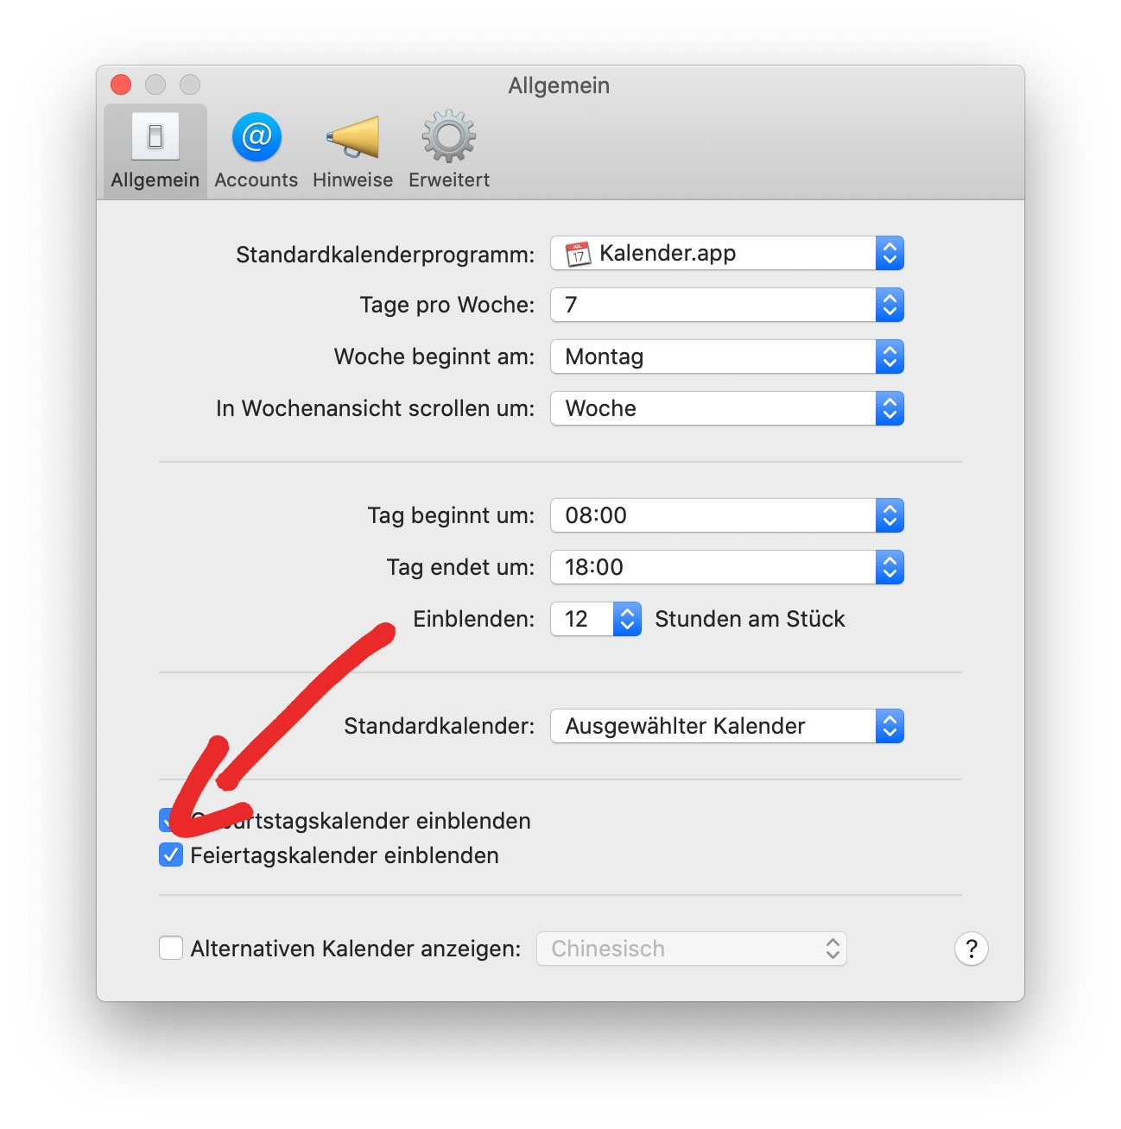The image size is (1121, 1129).
Task: Open the Erweitert gear icon tab
Action: pos(449,151)
